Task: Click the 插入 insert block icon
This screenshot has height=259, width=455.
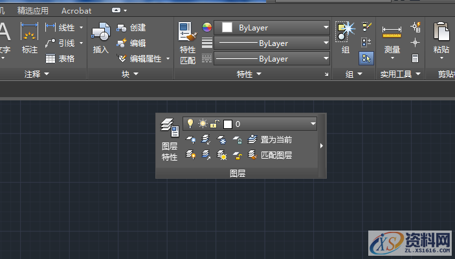Action: [100, 38]
